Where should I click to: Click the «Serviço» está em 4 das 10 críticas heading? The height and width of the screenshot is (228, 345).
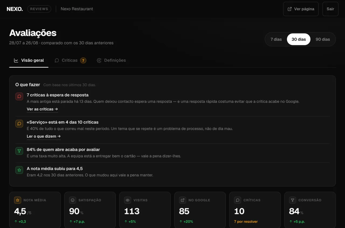(x=63, y=122)
